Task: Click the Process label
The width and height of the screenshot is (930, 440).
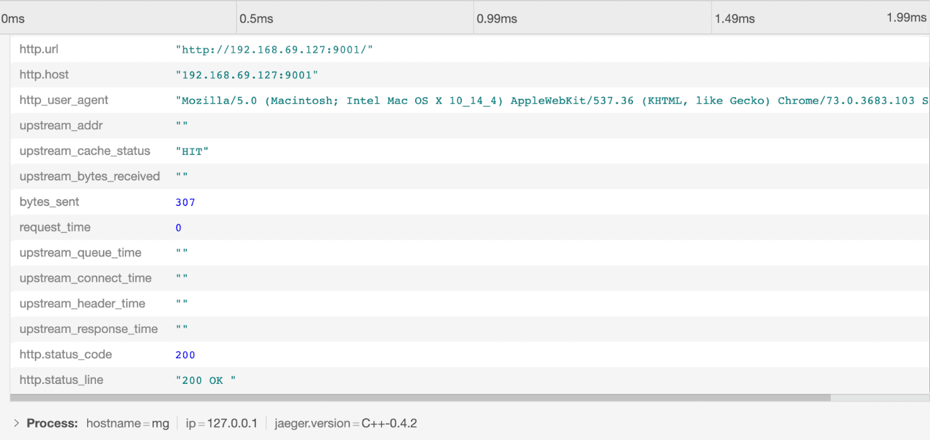Action: (52, 424)
